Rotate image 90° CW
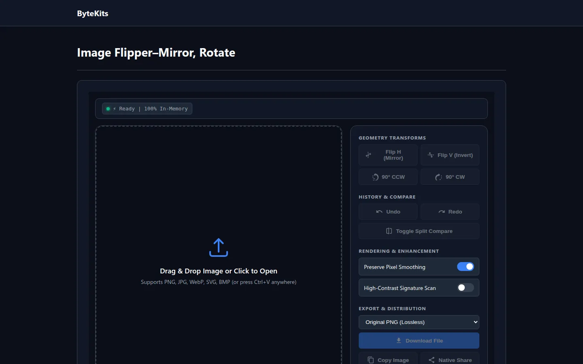The height and width of the screenshot is (364, 583). (x=450, y=177)
